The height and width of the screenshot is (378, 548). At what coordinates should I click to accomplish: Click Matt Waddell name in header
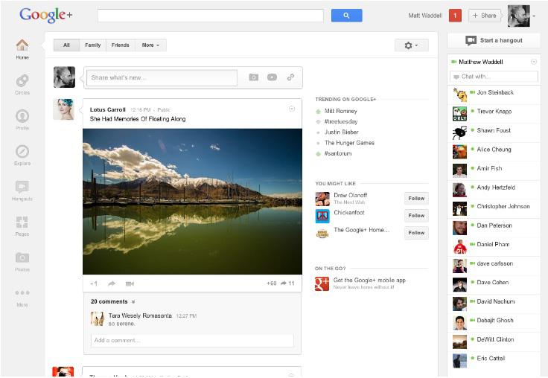click(x=425, y=16)
